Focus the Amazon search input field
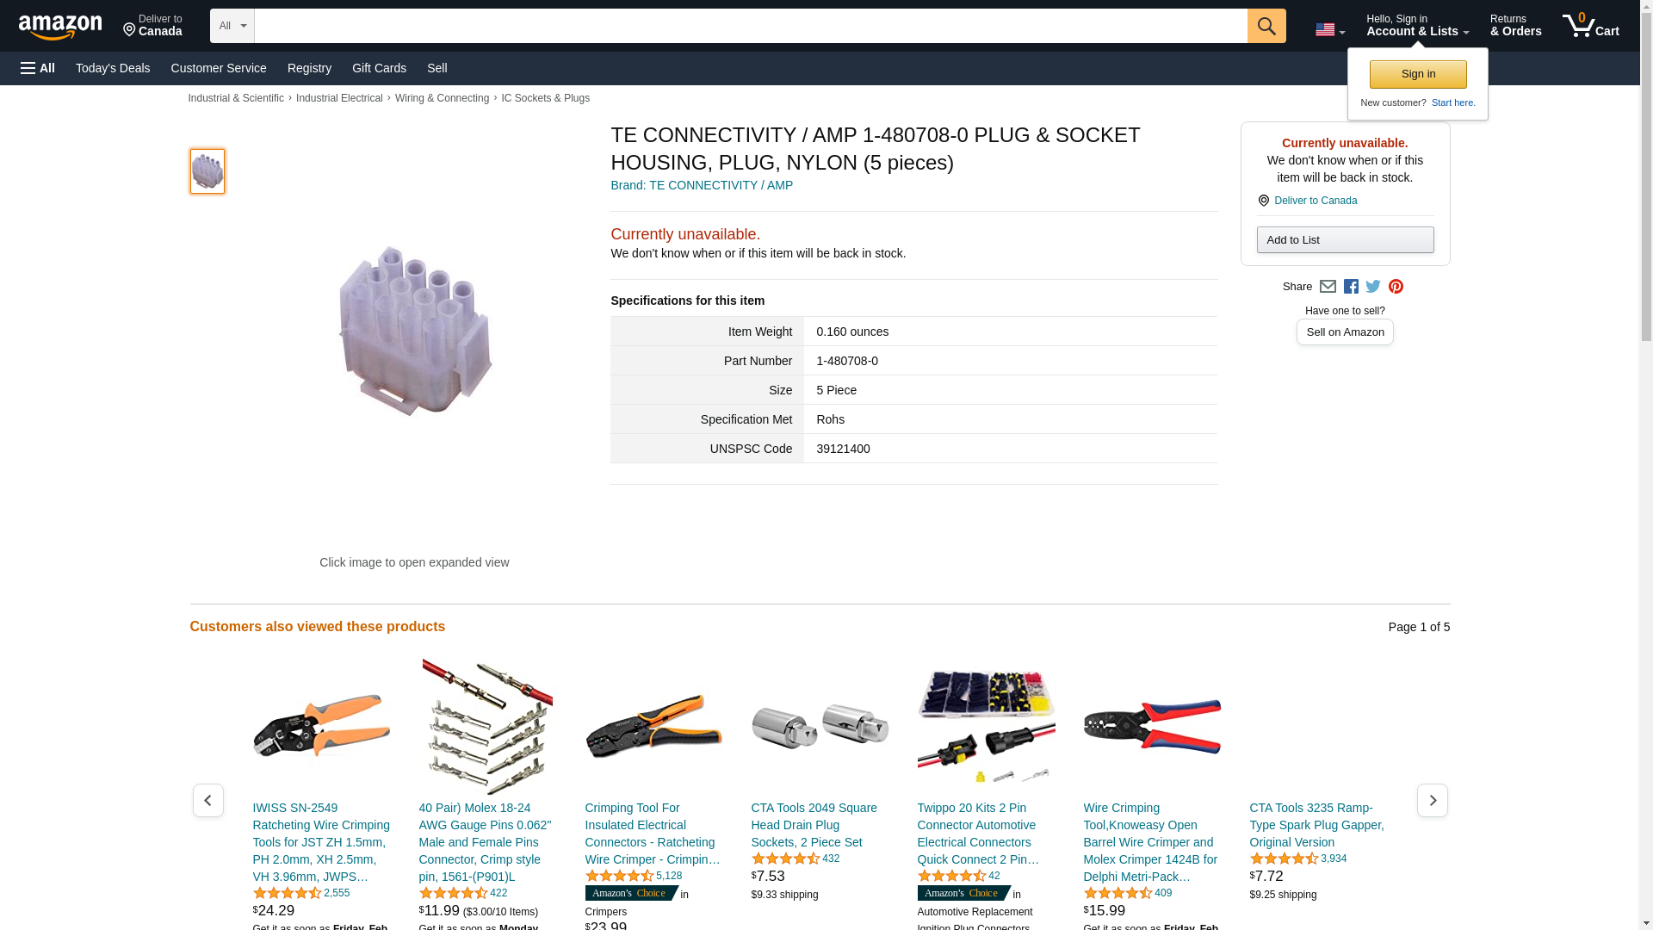This screenshot has width=1653, height=930. point(751,26)
